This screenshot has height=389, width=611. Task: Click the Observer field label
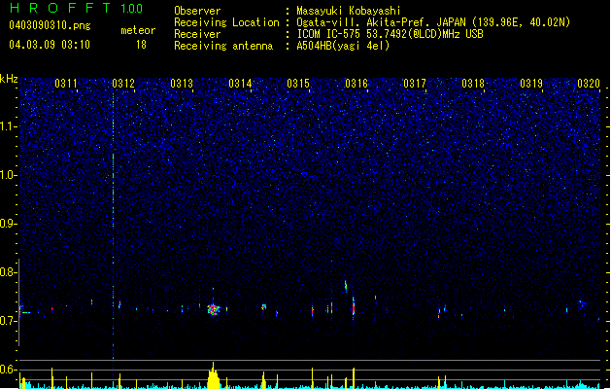pos(197,11)
